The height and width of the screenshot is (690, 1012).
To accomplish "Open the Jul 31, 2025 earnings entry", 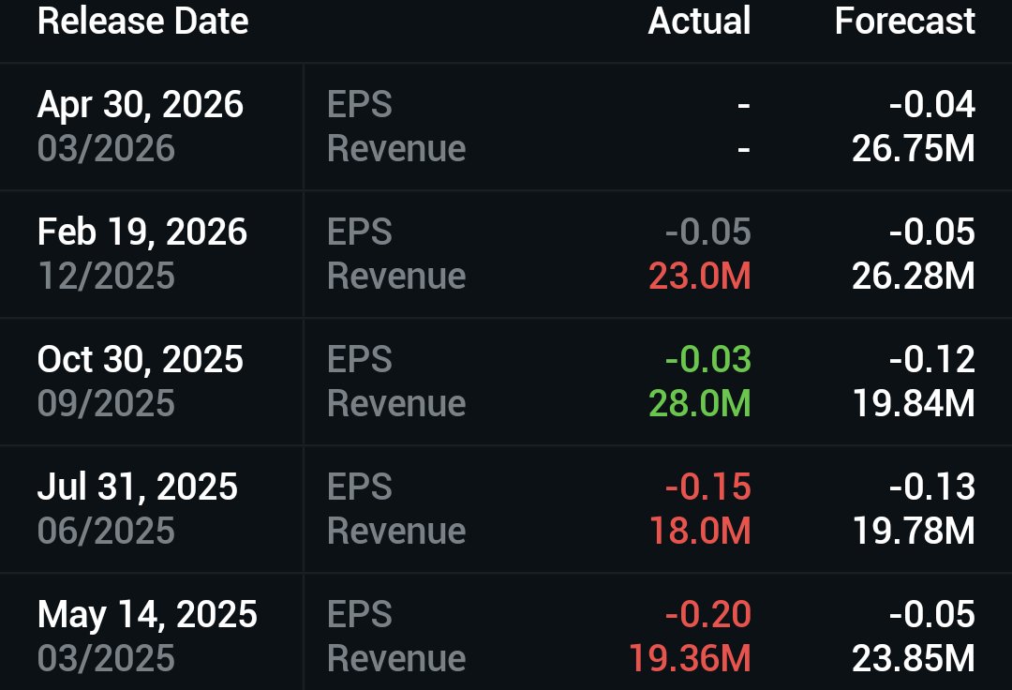I will 138,487.
